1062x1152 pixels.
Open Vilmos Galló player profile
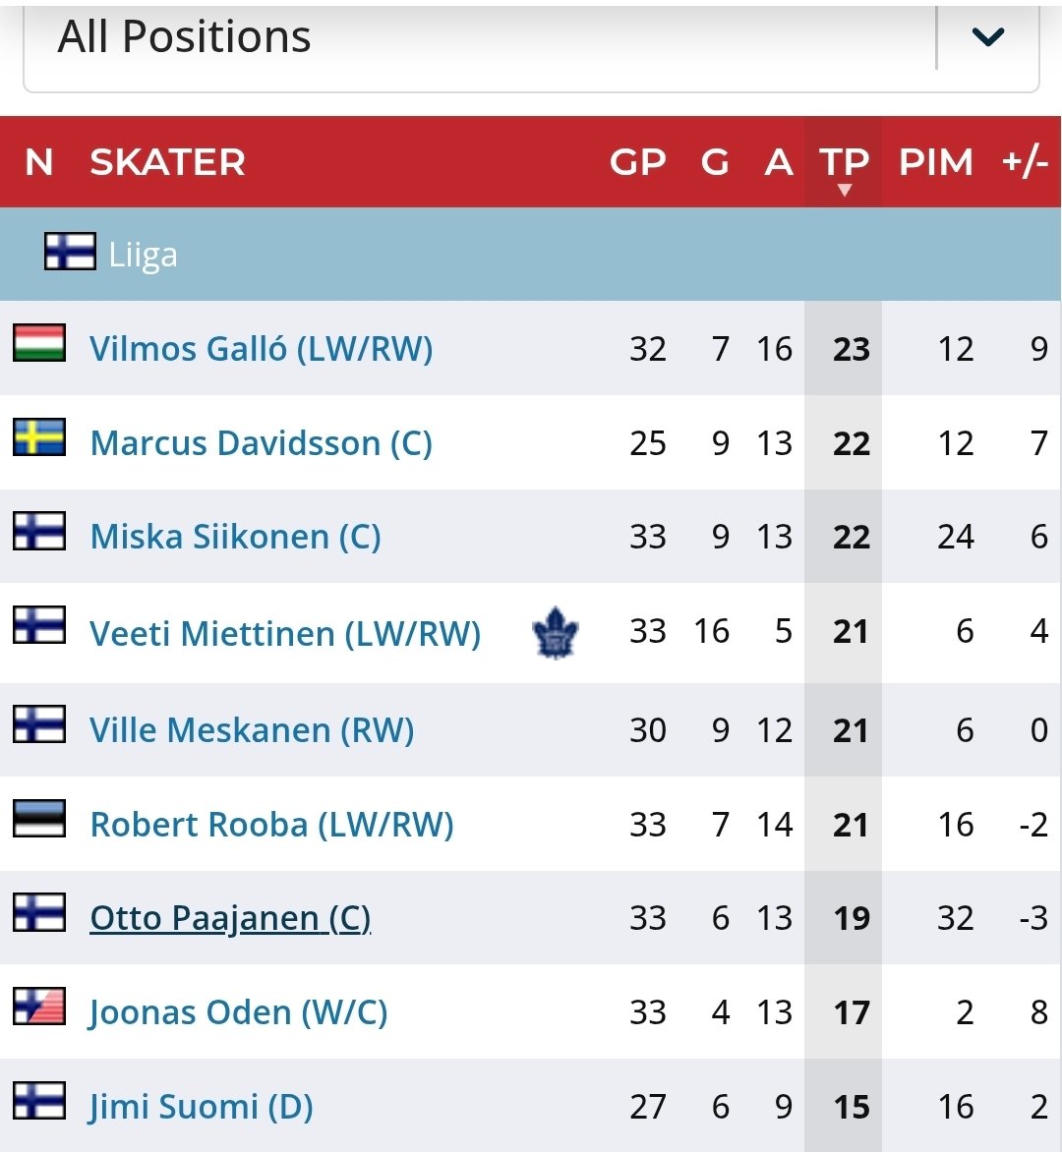[261, 349]
